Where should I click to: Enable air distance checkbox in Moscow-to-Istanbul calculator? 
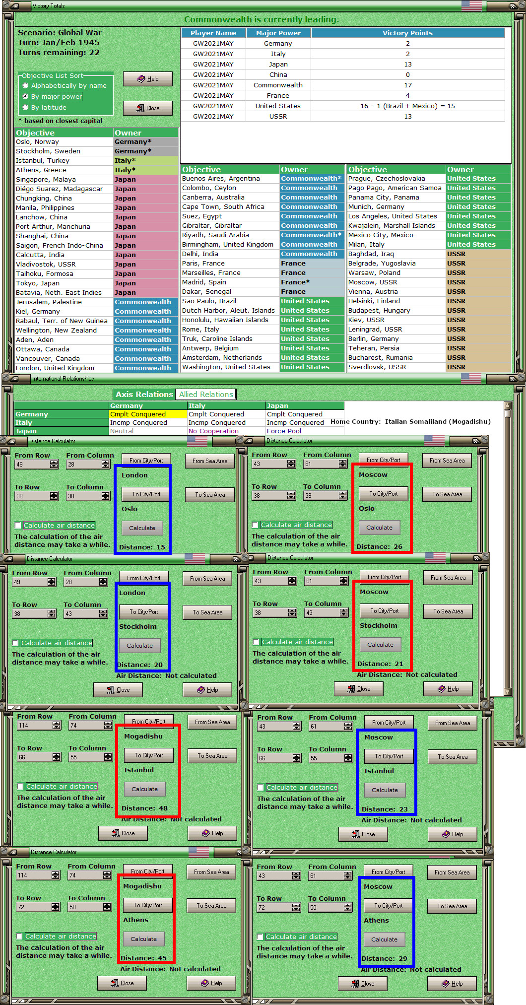point(261,788)
